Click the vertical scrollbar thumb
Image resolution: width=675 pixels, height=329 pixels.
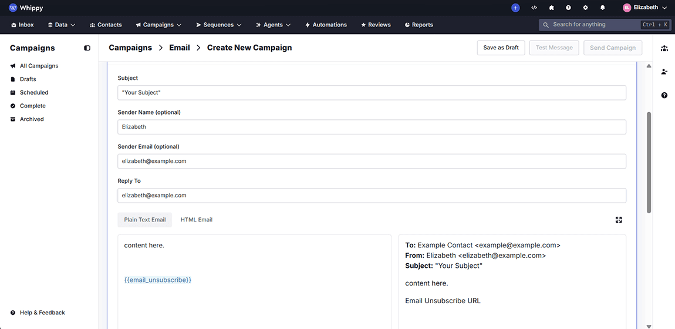point(649,162)
